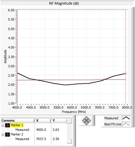Click Marker 2 X value 7937.5

pyautogui.click(x=41, y=139)
